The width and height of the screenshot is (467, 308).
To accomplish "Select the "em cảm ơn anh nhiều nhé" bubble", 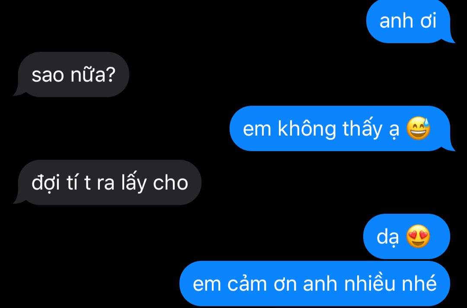I will pos(315,284).
